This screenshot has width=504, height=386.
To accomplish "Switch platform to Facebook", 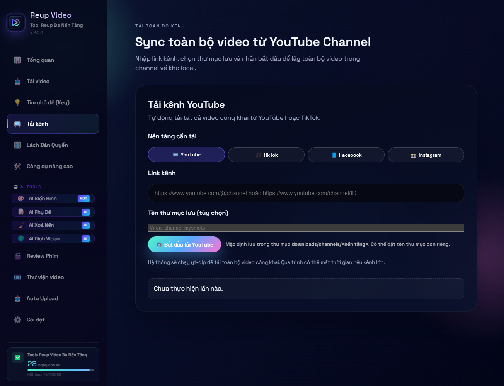I will coord(346,155).
